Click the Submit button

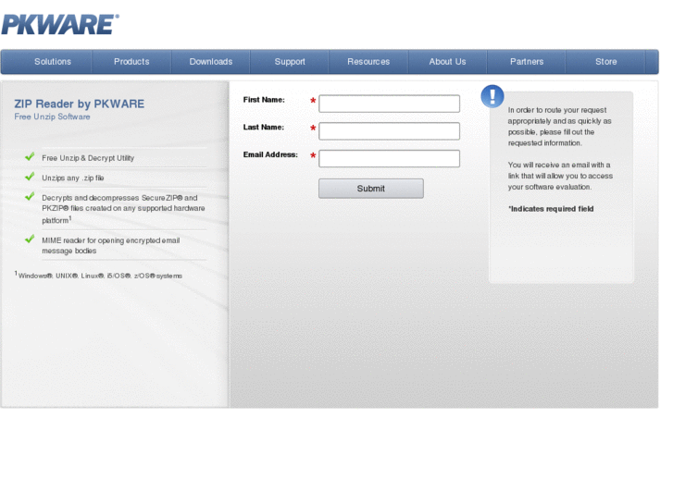pyautogui.click(x=371, y=189)
